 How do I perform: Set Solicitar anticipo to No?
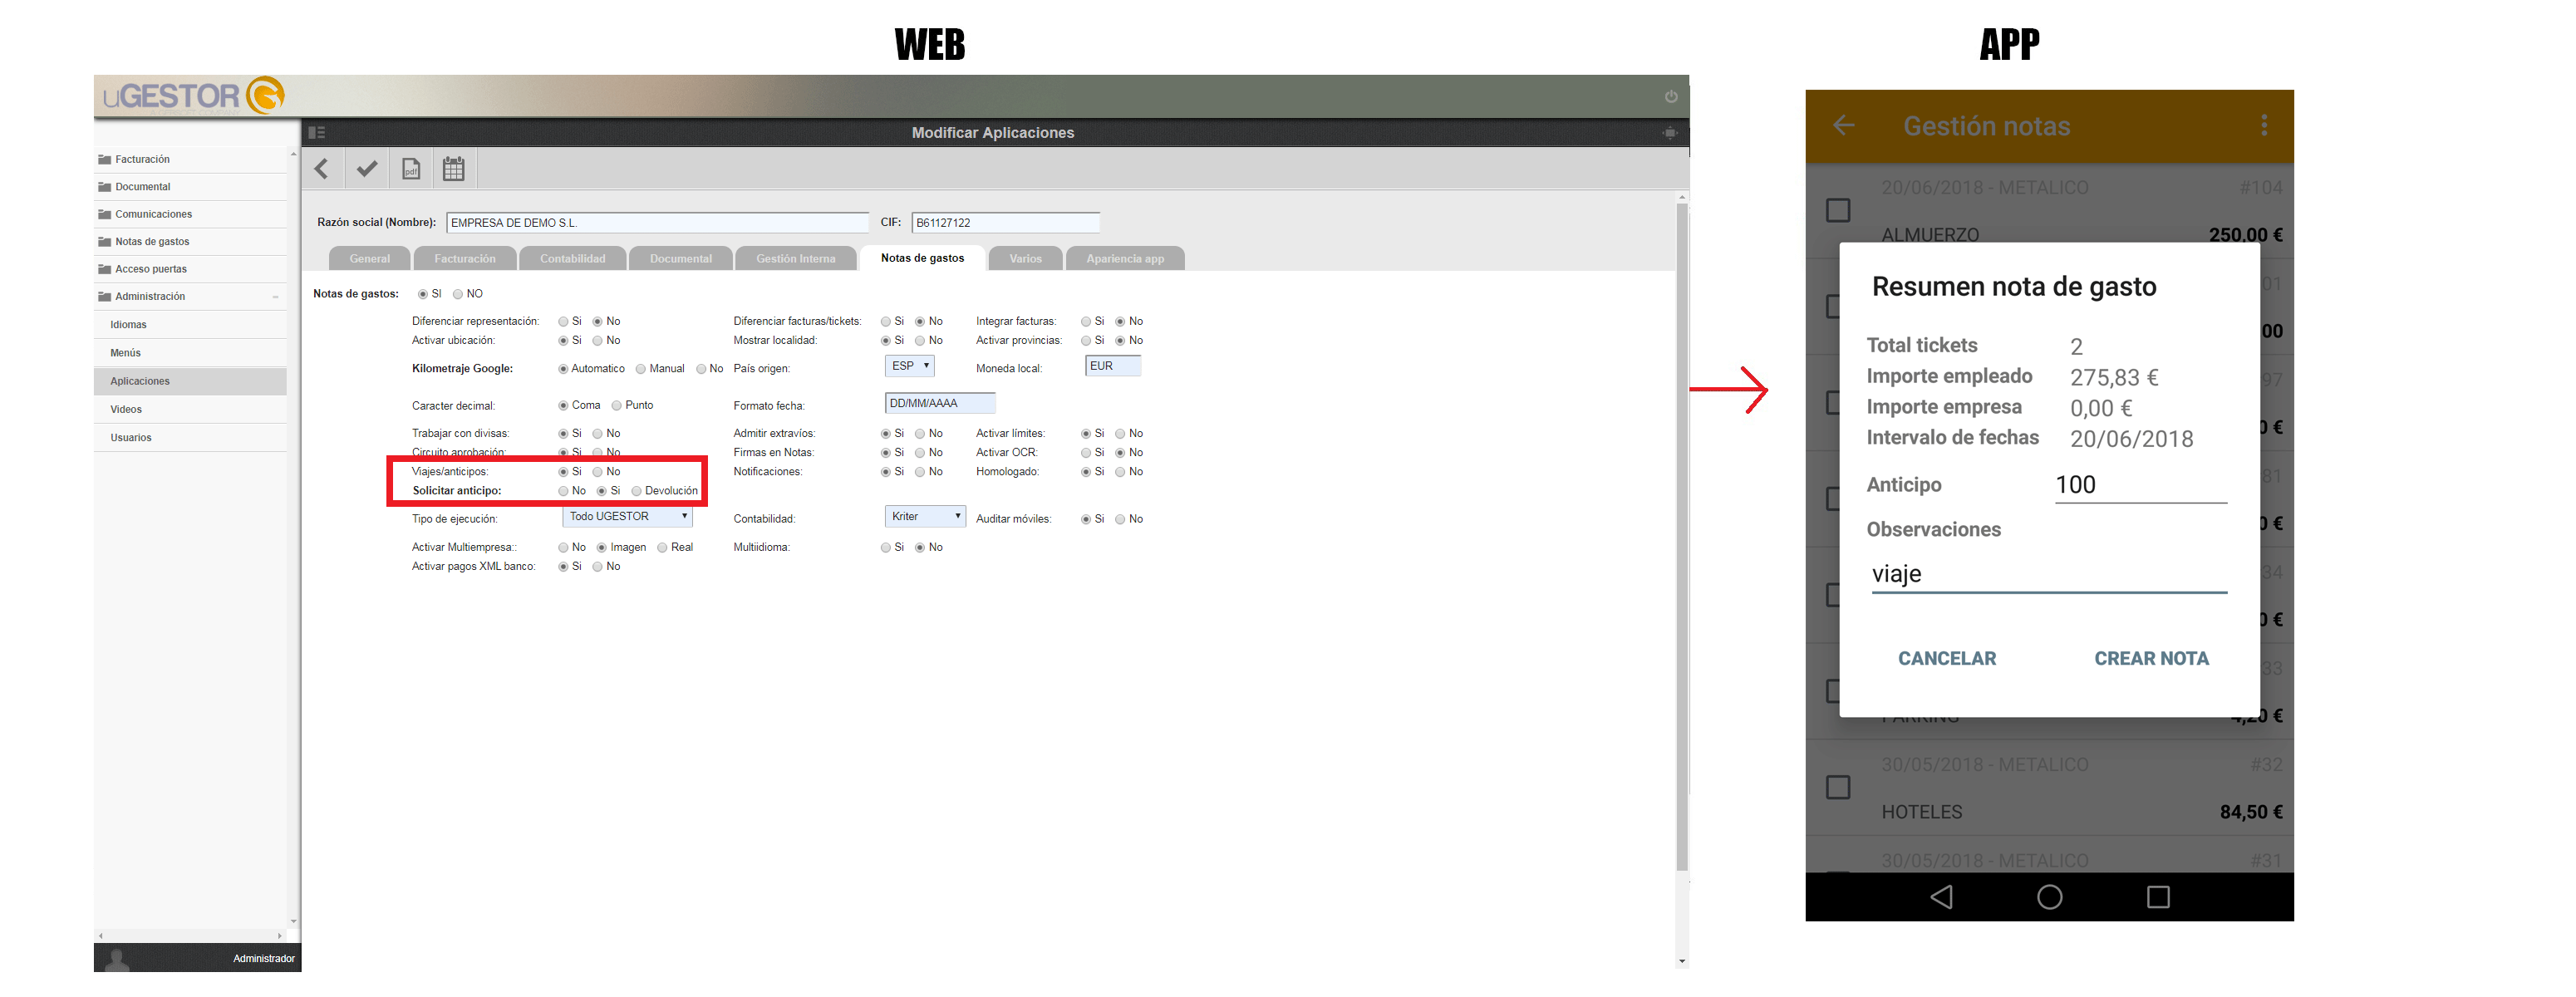563,491
